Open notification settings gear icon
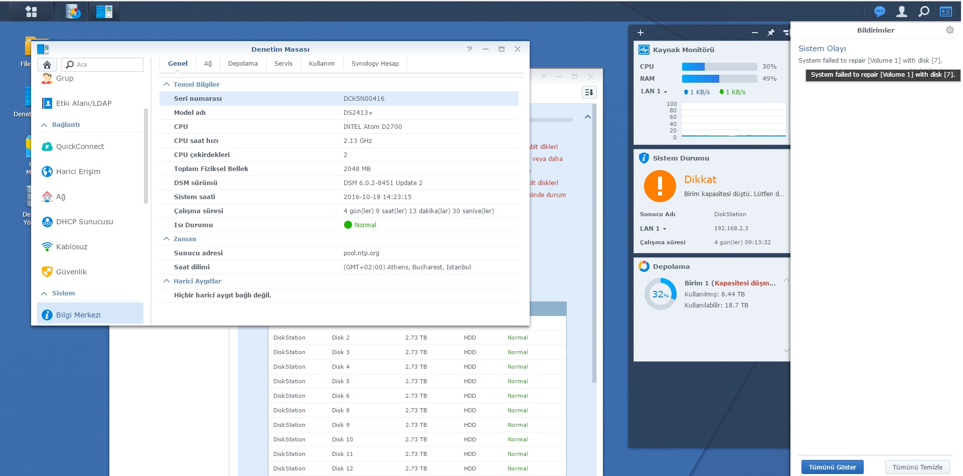963x476 pixels. 949,30
